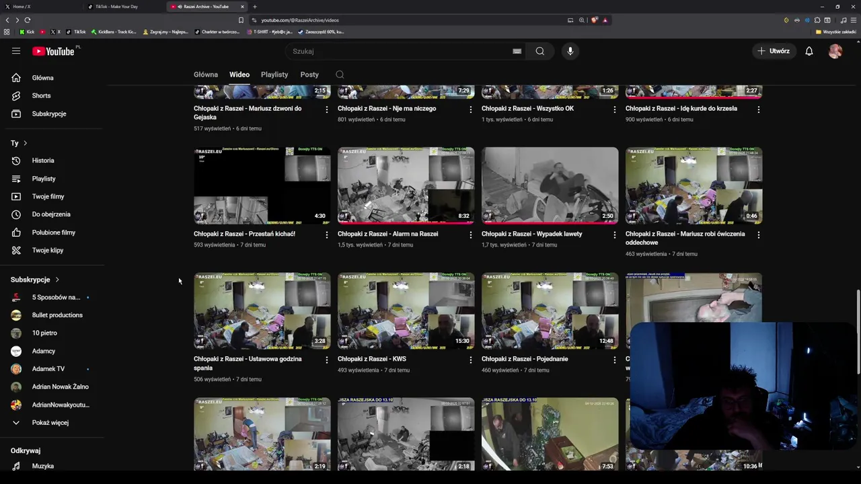Select the Wideo channel tab
Image resolution: width=861 pixels, height=484 pixels.
(x=239, y=75)
